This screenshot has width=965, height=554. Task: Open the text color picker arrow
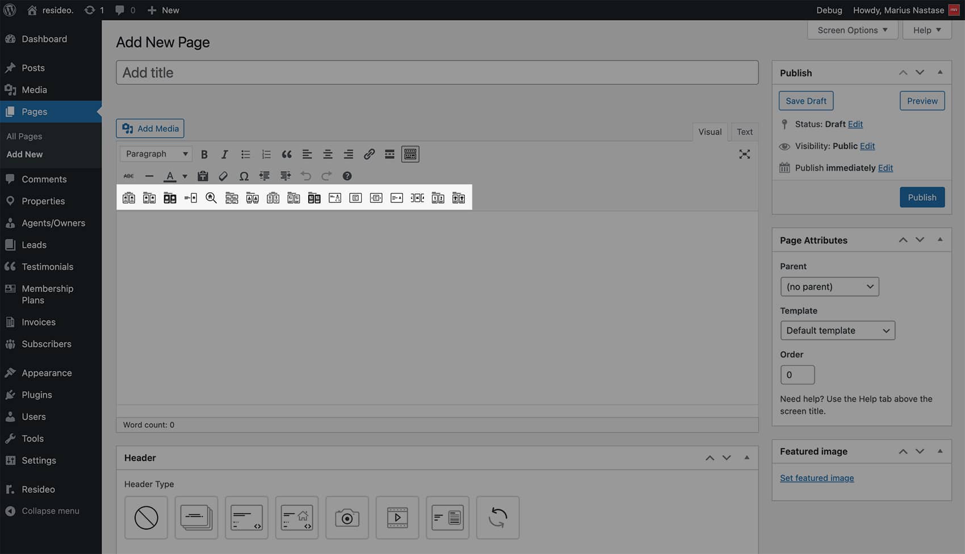tap(184, 176)
